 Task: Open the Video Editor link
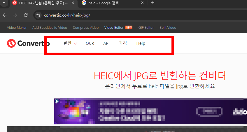coord(114,28)
